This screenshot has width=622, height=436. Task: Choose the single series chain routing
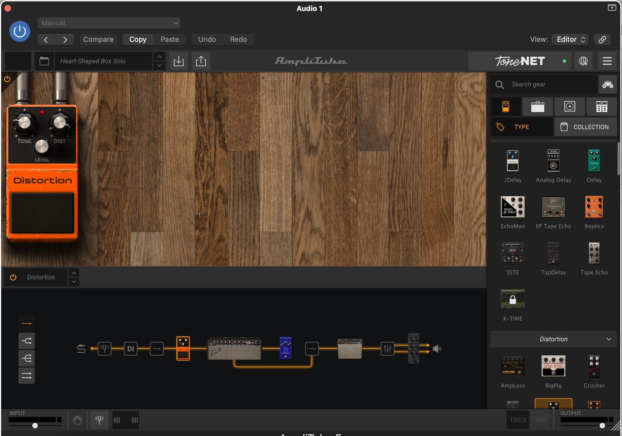point(26,323)
